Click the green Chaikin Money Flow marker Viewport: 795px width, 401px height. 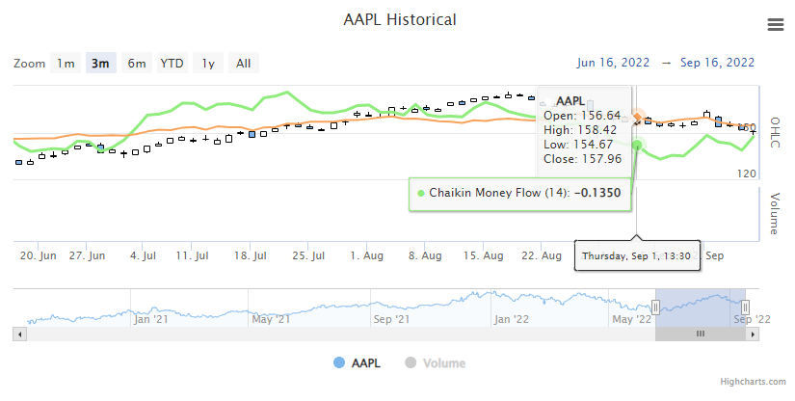[x=638, y=146]
